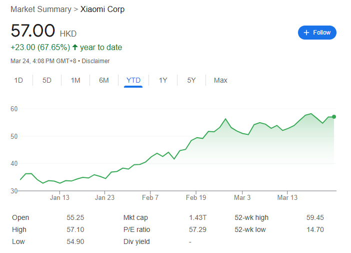This screenshot has width=351, height=253.
Task: Click the 40 y-axis label
Action: pyautogui.click(x=14, y=163)
